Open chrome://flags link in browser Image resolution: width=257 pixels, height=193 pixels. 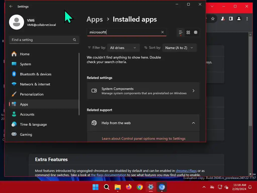(x=186, y=171)
